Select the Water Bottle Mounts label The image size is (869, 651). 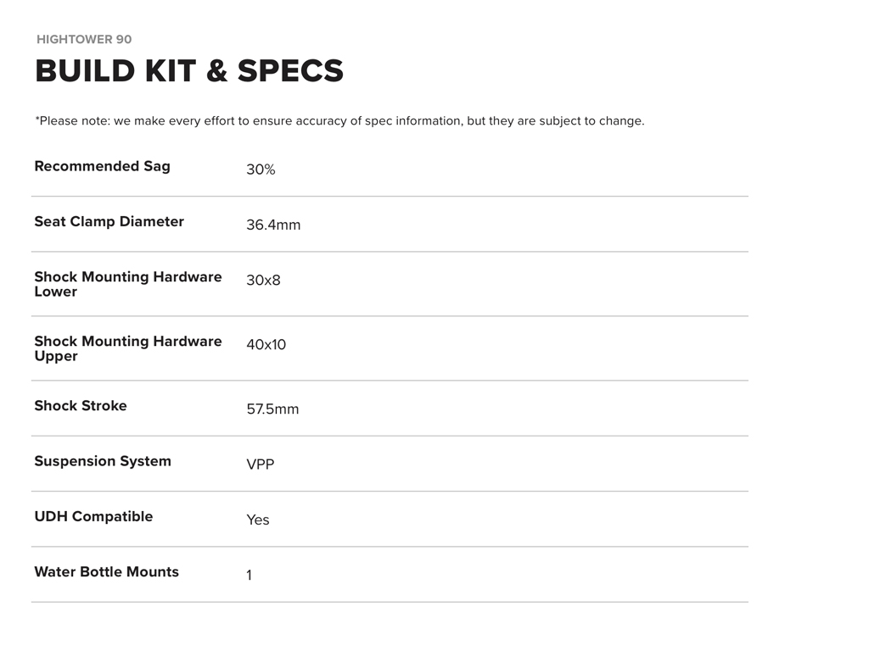[106, 572]
